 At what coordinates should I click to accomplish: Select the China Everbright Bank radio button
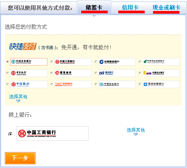(140, 73)
